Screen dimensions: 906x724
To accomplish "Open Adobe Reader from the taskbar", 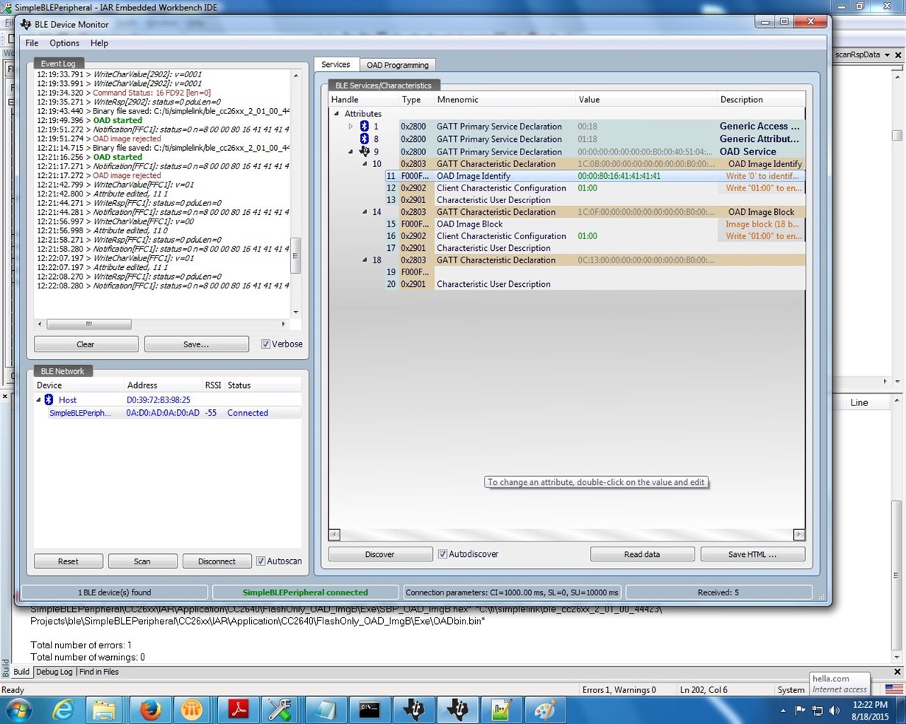I will tap(238, 710).
